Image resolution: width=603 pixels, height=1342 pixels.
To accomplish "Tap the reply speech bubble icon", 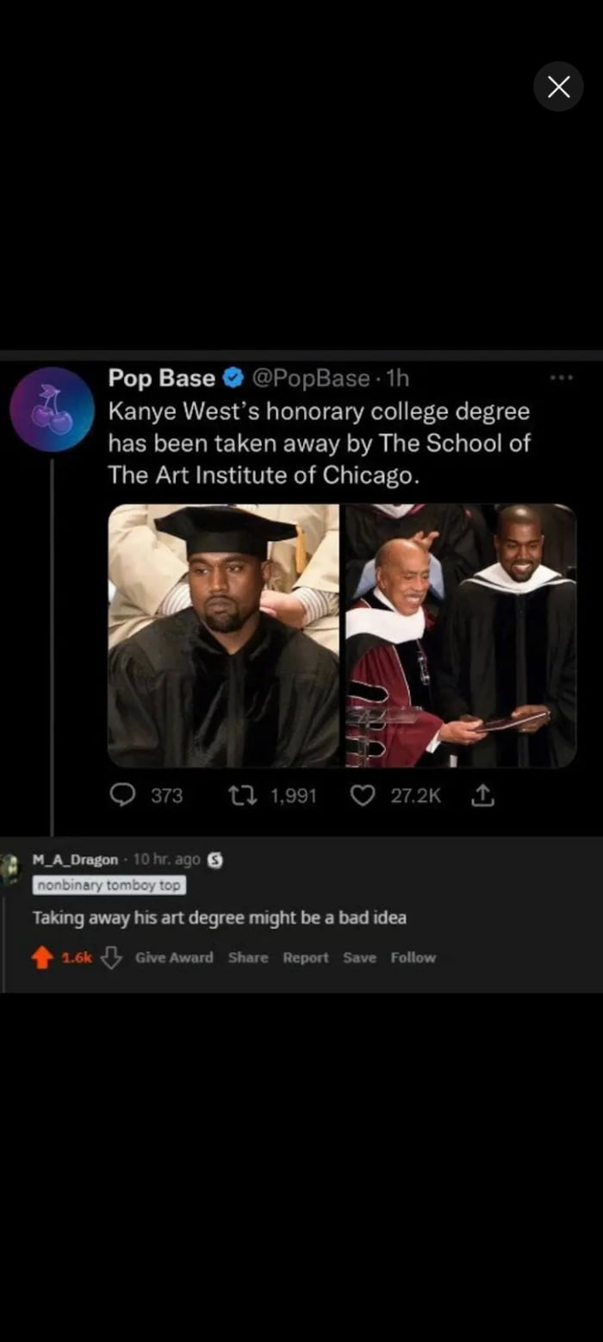I will (x=123, y=795).
